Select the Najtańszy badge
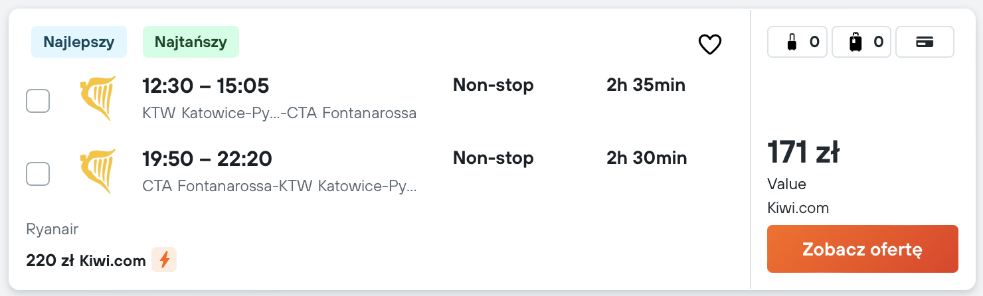983x296 pixels. 191,42
